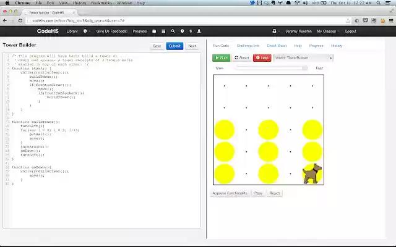Click the Logout link

[x=351, y=31]
